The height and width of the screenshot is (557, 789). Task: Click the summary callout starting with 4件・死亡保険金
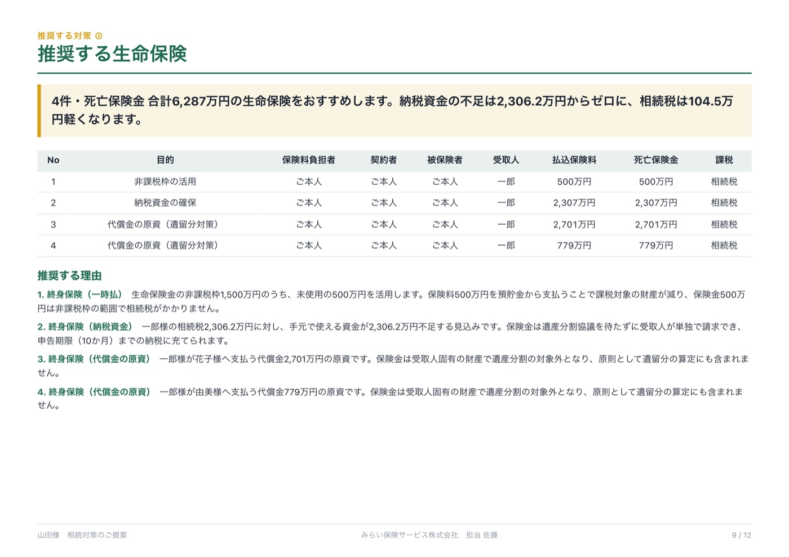point(394,110)
